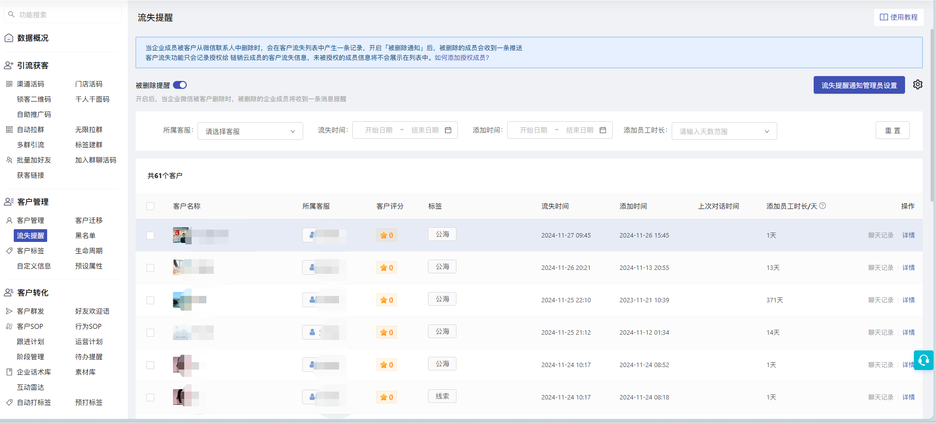Click the search magnifier icon
Image resolution: width=936 pixels, height=424 pixels.
pyautogui.click(x=11, y=14)
